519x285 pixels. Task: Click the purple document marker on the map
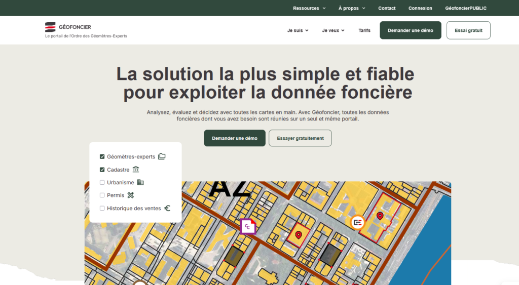tap(248, 226)
